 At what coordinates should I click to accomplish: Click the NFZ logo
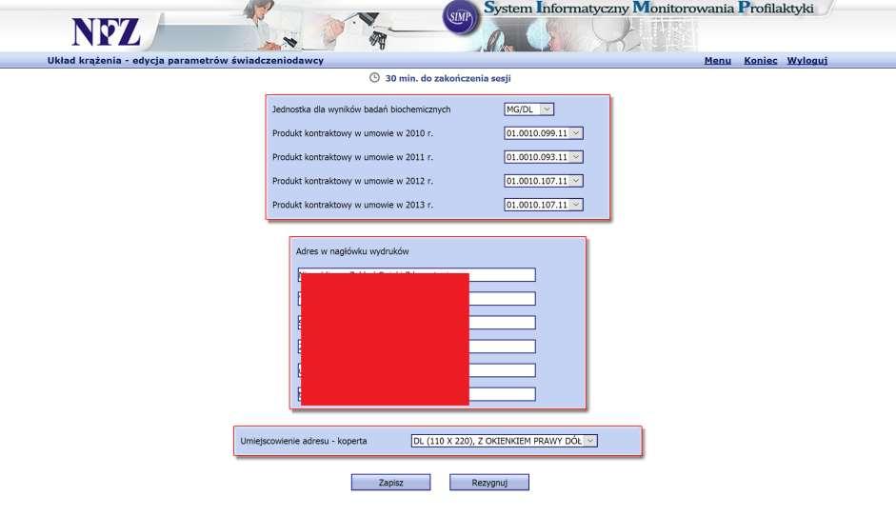pyautogui.click(x=106, y=32)
